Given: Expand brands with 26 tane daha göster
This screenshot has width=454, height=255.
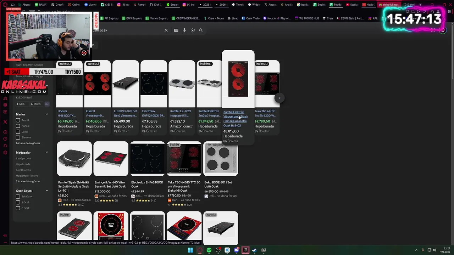Looking at the screenshot, I should (28, 143).
